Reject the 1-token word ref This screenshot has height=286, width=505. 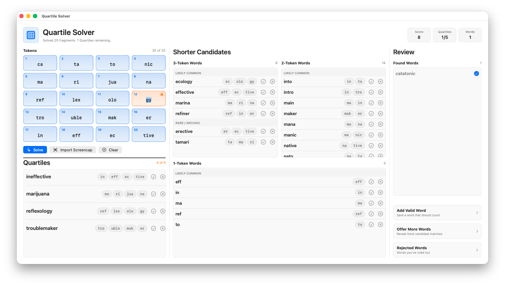click(380, 214)
